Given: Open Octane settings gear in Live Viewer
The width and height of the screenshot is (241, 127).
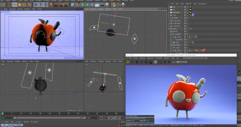Looking at the screenshot, I should point(146,62).
